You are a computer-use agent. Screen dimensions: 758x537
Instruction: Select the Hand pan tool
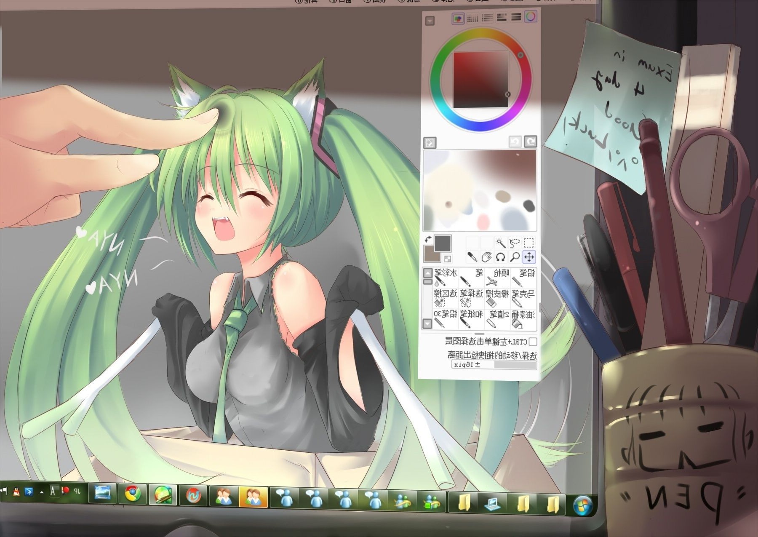pyautogui.click(x=487, y=256)
